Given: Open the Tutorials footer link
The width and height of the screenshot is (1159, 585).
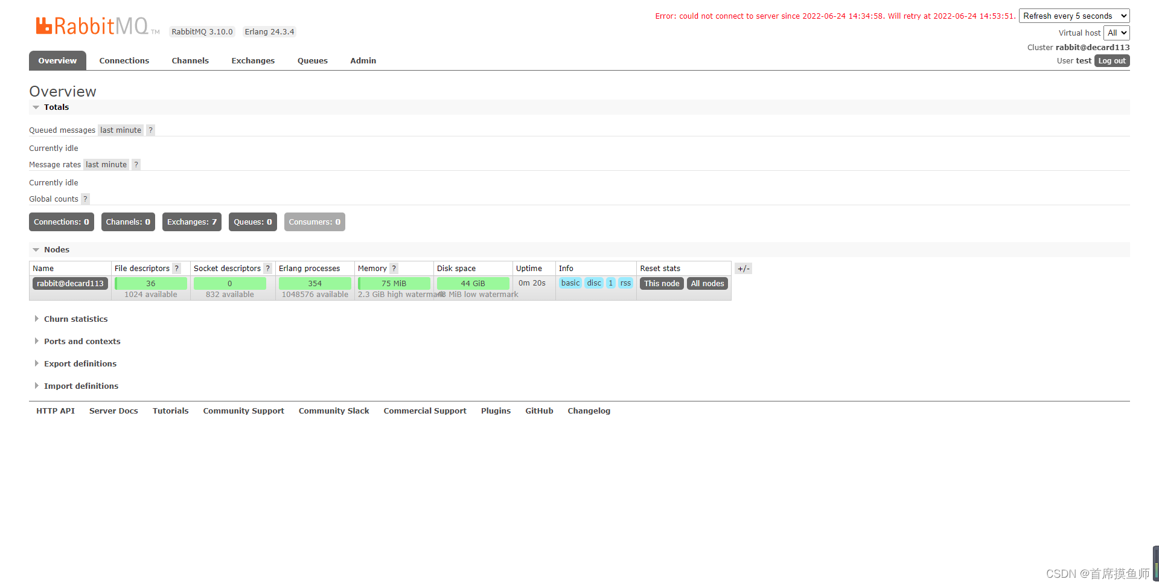Looking at the screenshot, I should click(x=171, y=411).
